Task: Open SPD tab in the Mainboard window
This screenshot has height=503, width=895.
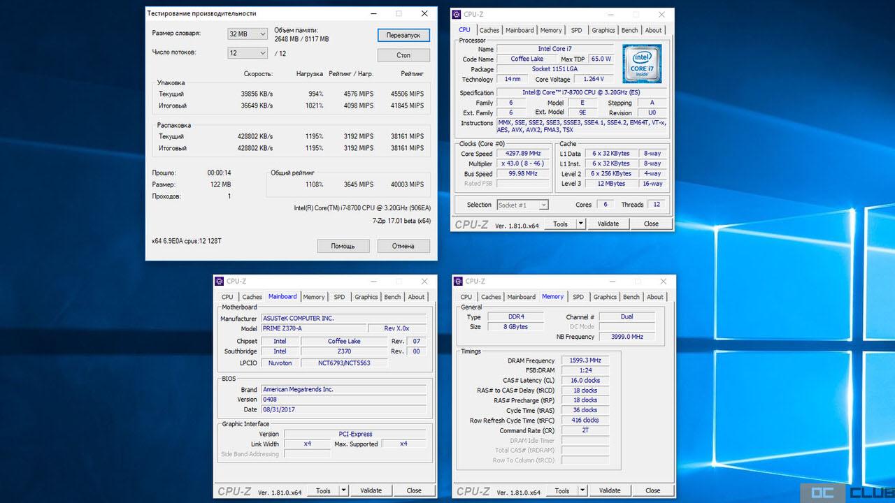Action: [x=339, y=297]
